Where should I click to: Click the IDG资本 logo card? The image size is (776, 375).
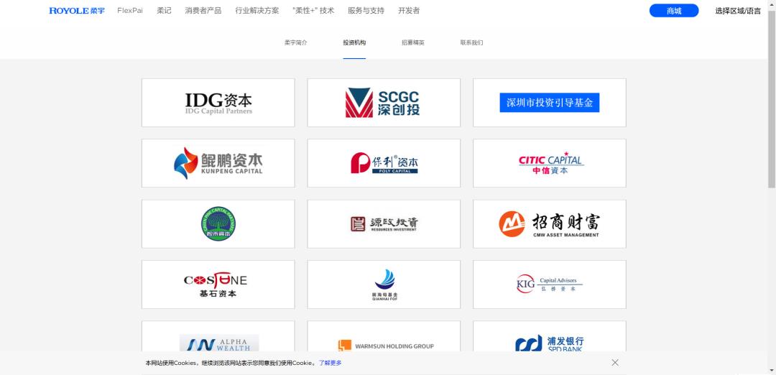coord(218,103)
